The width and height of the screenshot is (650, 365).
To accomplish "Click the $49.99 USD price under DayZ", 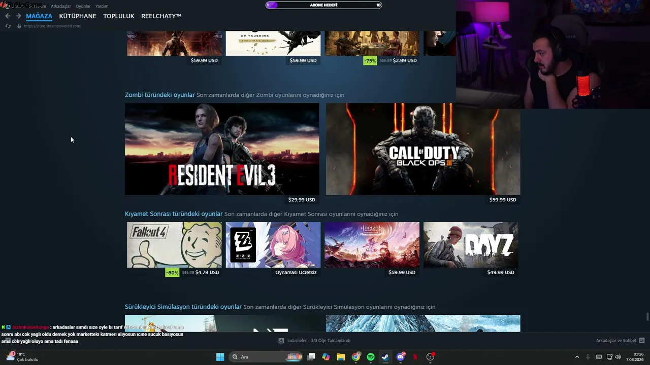I will (501, 272).
